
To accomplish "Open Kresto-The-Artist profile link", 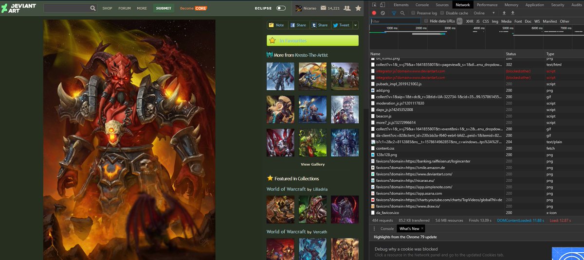I will pos(311,55).
